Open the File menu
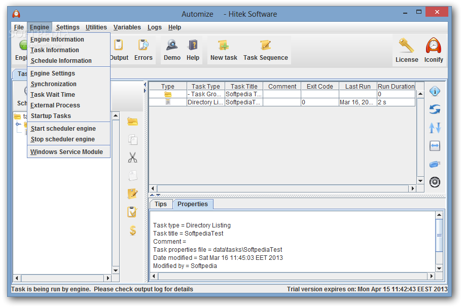This screenshot has height=307, width=462. (19, 27)
